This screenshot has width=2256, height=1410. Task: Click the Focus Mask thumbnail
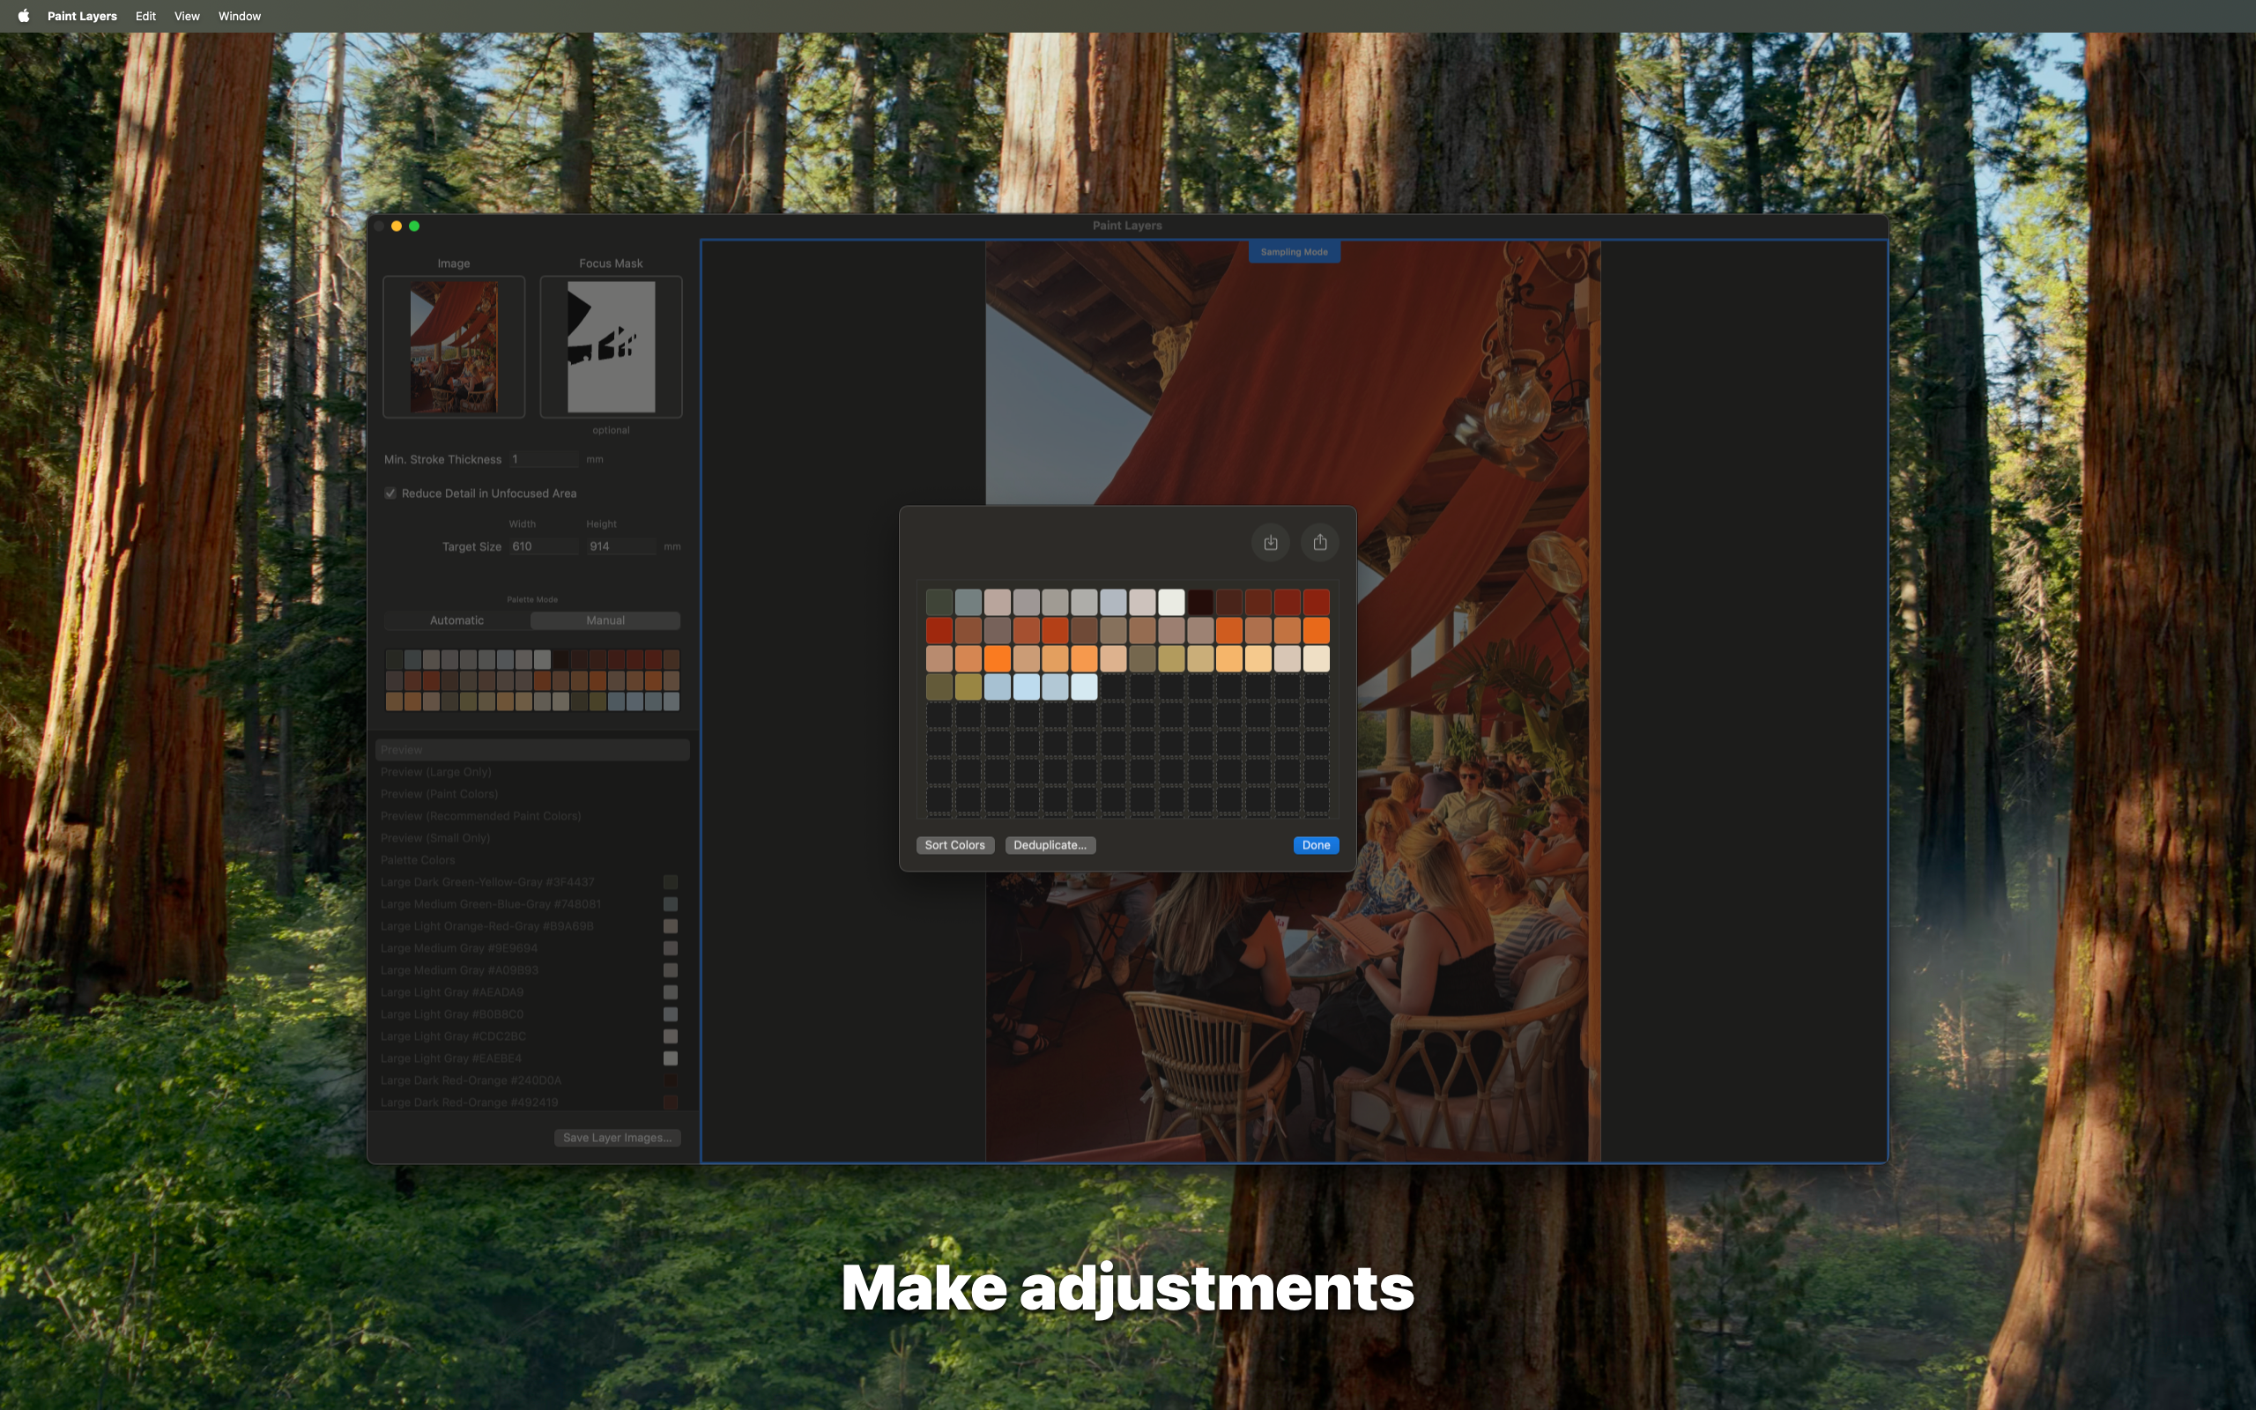(x=610, y=346)
